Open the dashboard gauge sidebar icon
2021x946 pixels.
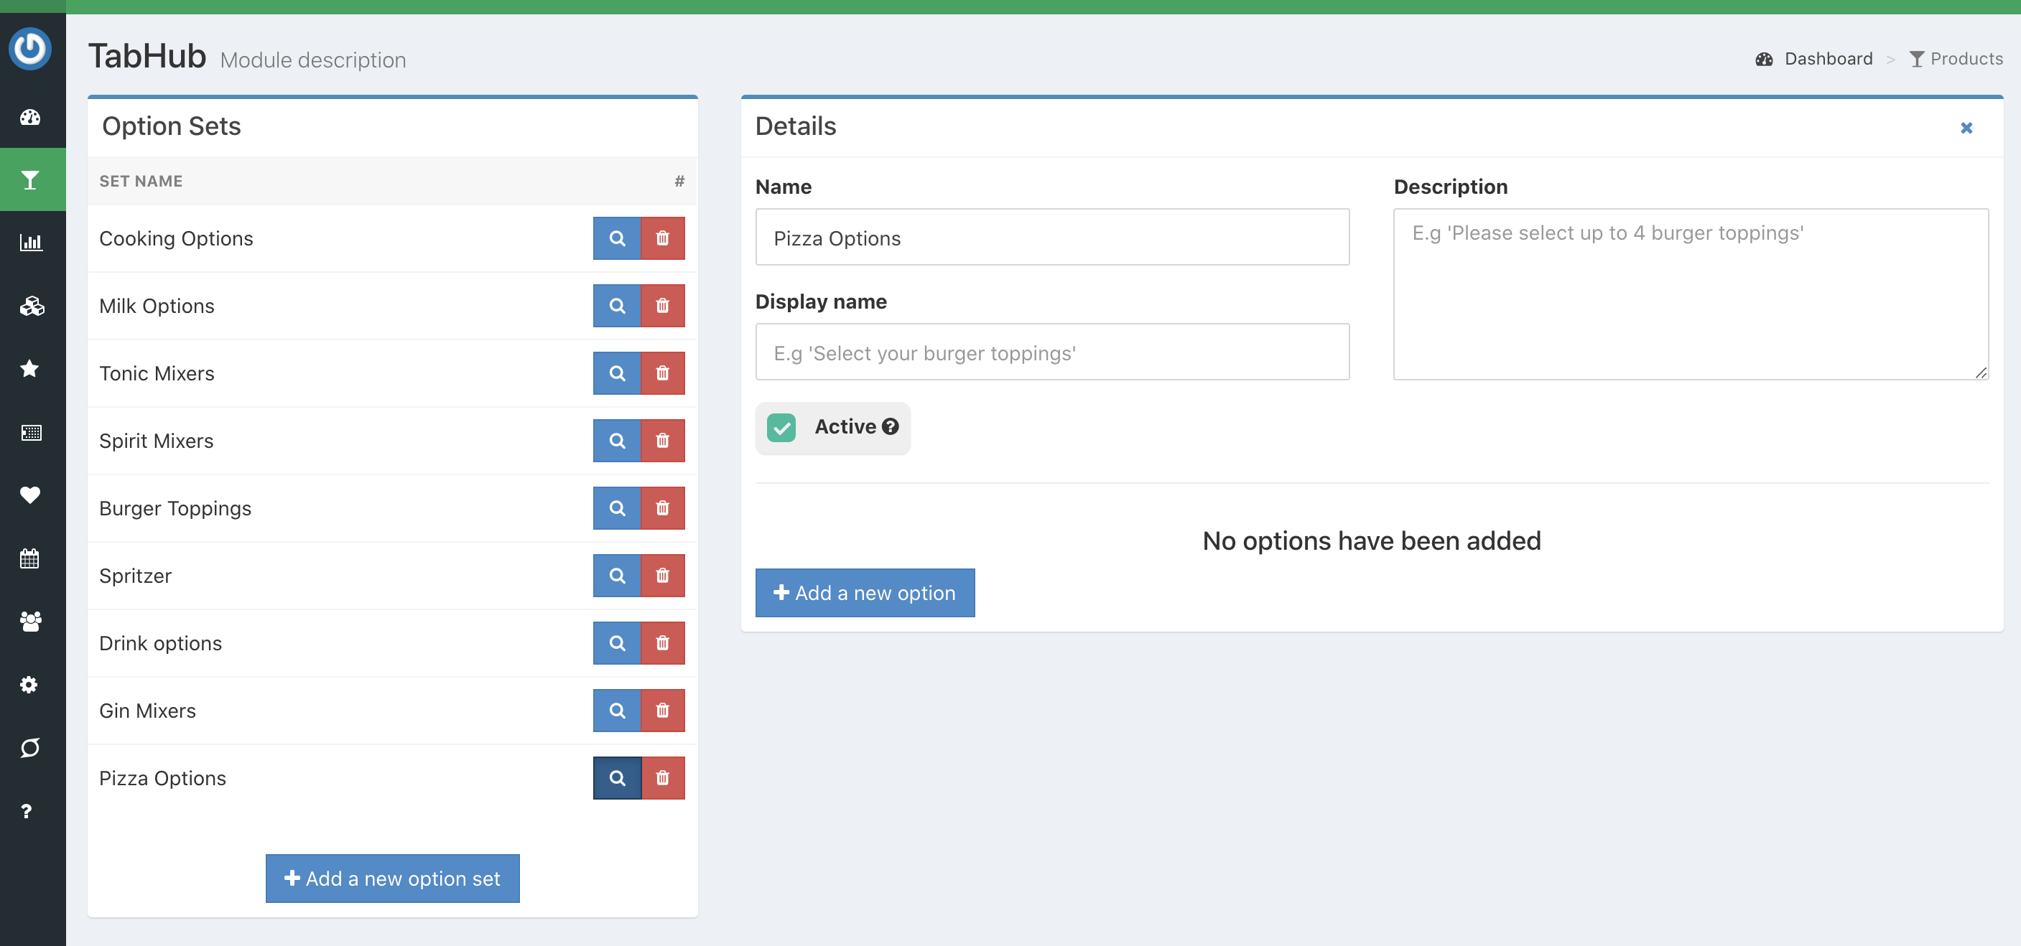31,118
